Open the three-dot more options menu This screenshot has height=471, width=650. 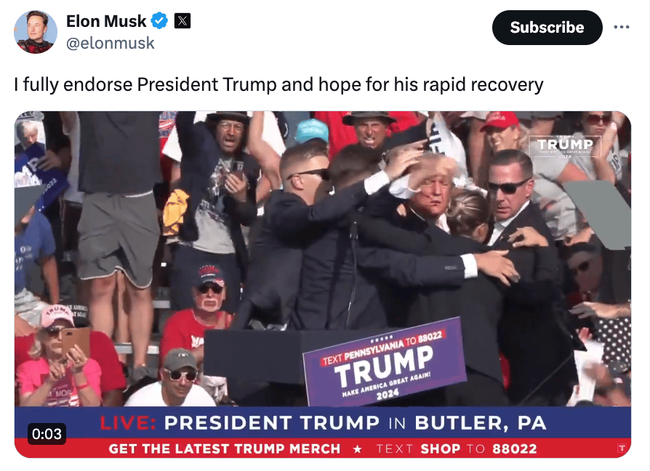tap(622, 28)
